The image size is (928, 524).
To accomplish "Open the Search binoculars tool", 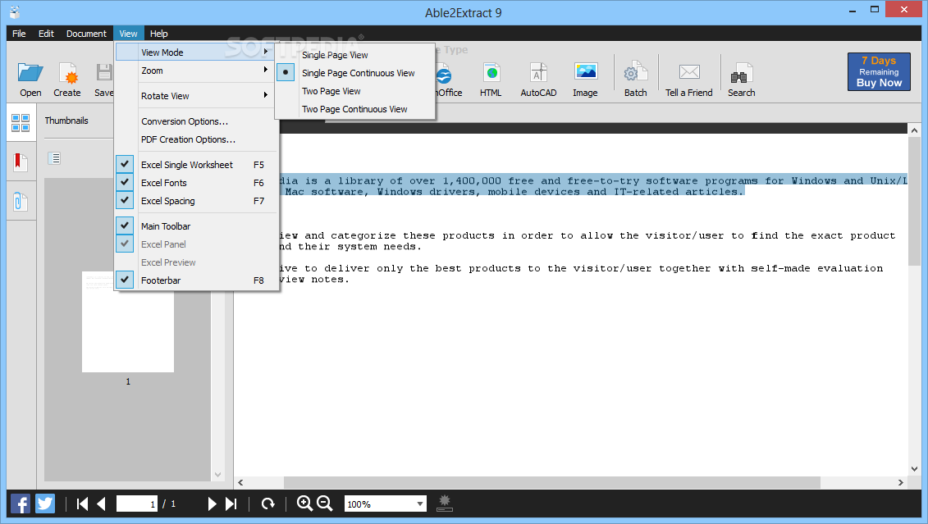I will (741, 74).
